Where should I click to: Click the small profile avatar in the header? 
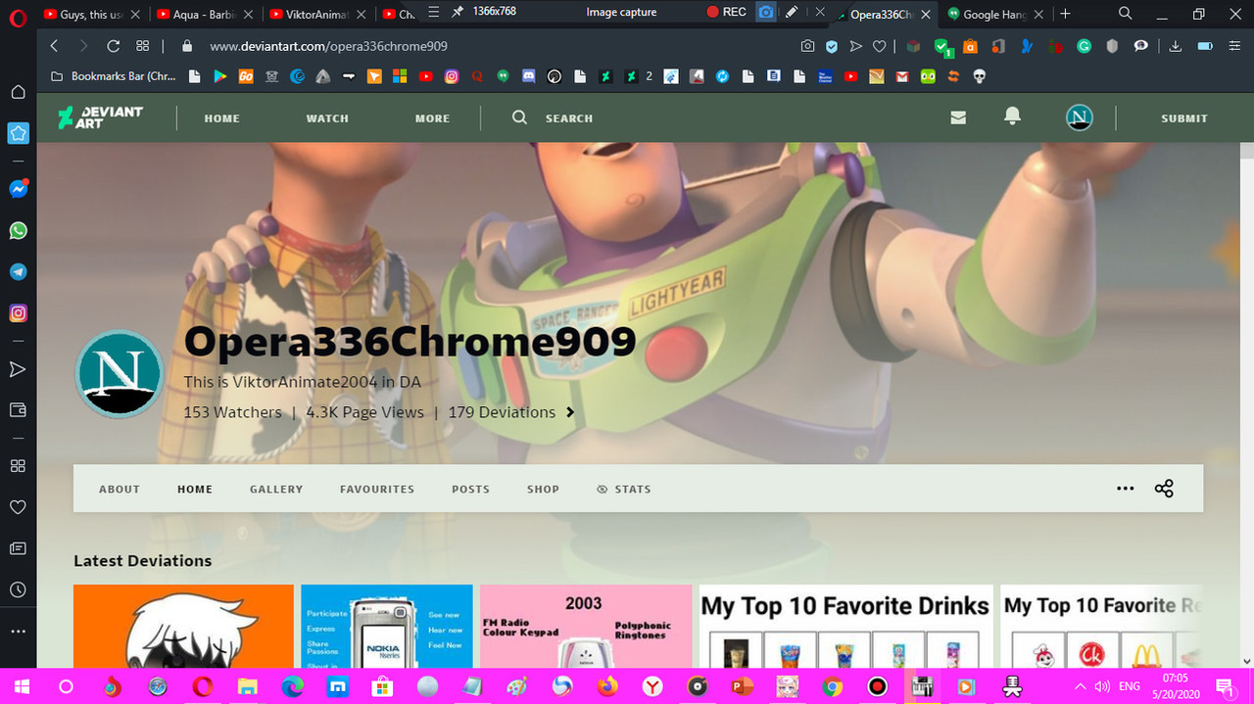(x=1079, y=117)
